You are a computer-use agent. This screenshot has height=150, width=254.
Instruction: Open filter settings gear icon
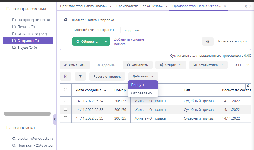tap(208, 41)
